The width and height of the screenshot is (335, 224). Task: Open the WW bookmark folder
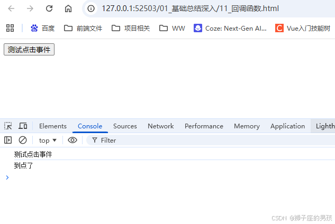pyautogui.click(x=172, y=28)
